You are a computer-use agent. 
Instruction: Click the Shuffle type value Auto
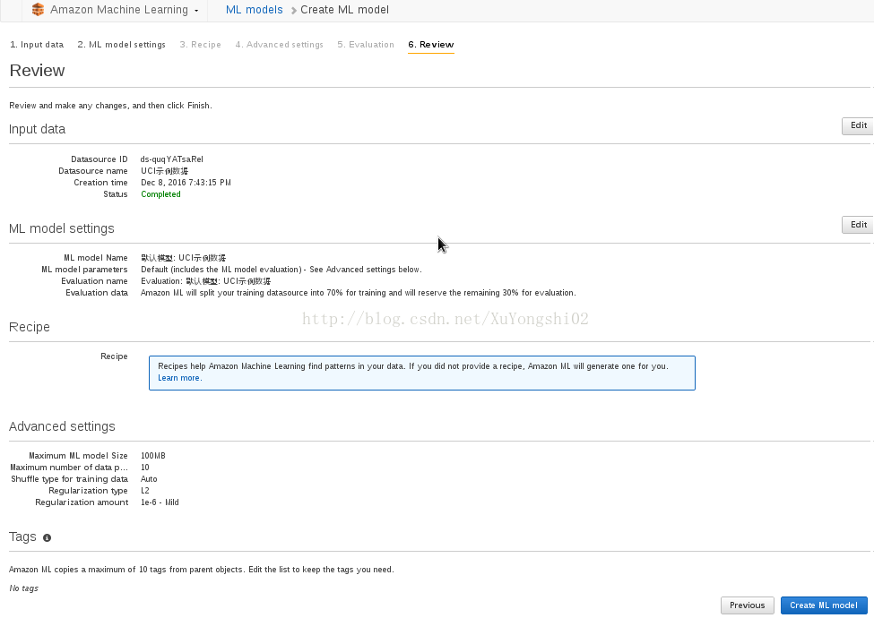tap(149, 479)
